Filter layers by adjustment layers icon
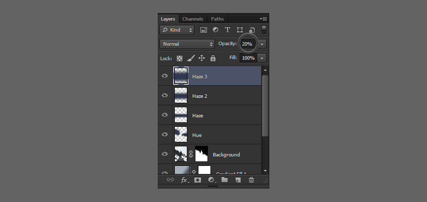This screenshot has width=427, height=202. (216, 30)
